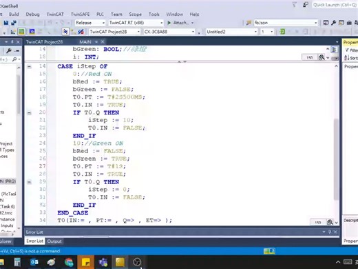This screenshot has height=269, width=358.
Task: Open the Build menu
Action: [14, 14]
